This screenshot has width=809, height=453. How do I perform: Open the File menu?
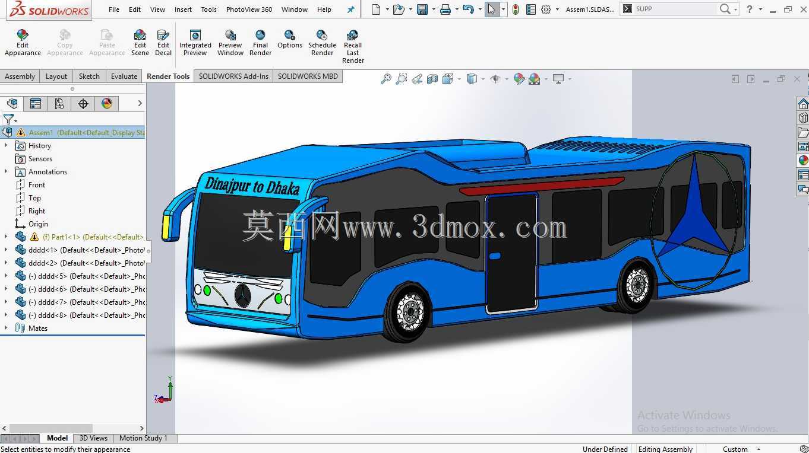(x=114, y=9)
